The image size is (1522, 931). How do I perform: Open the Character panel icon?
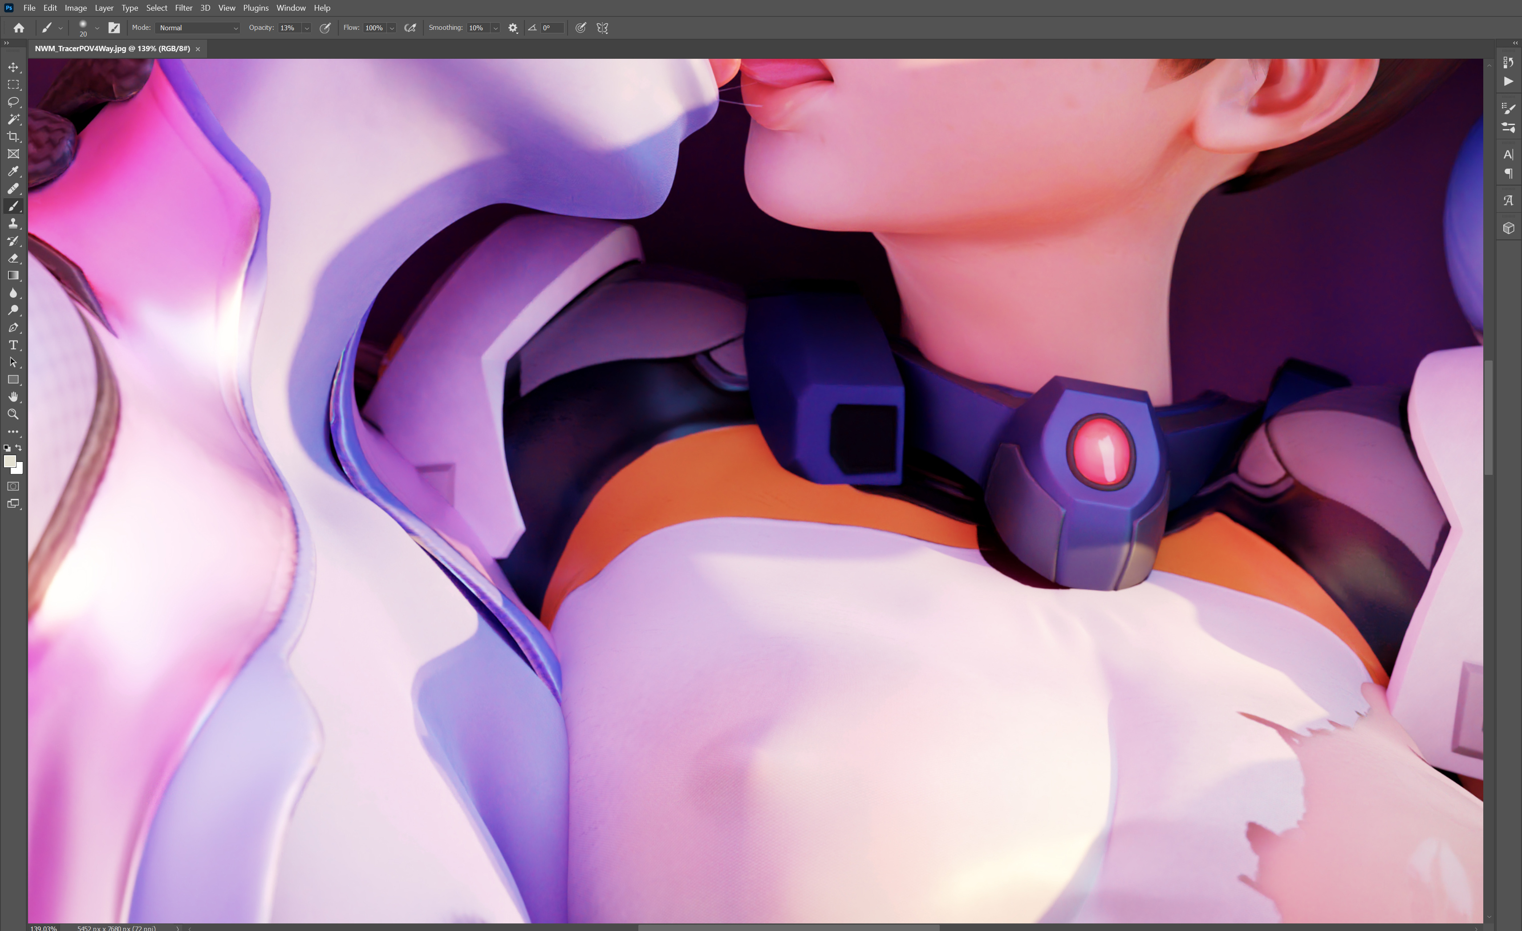point(1508,154)
